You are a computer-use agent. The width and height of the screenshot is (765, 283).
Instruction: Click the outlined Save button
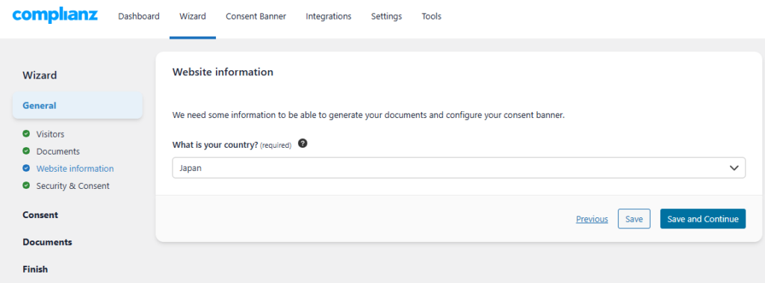point(634,219)
